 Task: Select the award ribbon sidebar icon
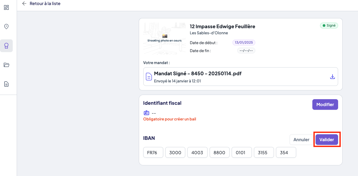tap(6, 46)
